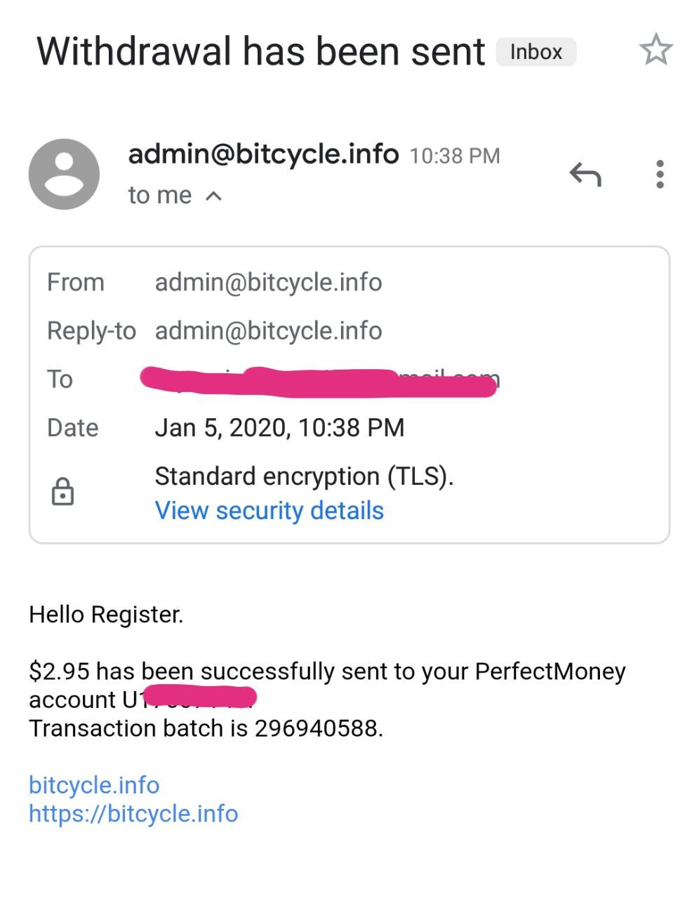Open the bitcycle.info link in the body

[94, 784]
